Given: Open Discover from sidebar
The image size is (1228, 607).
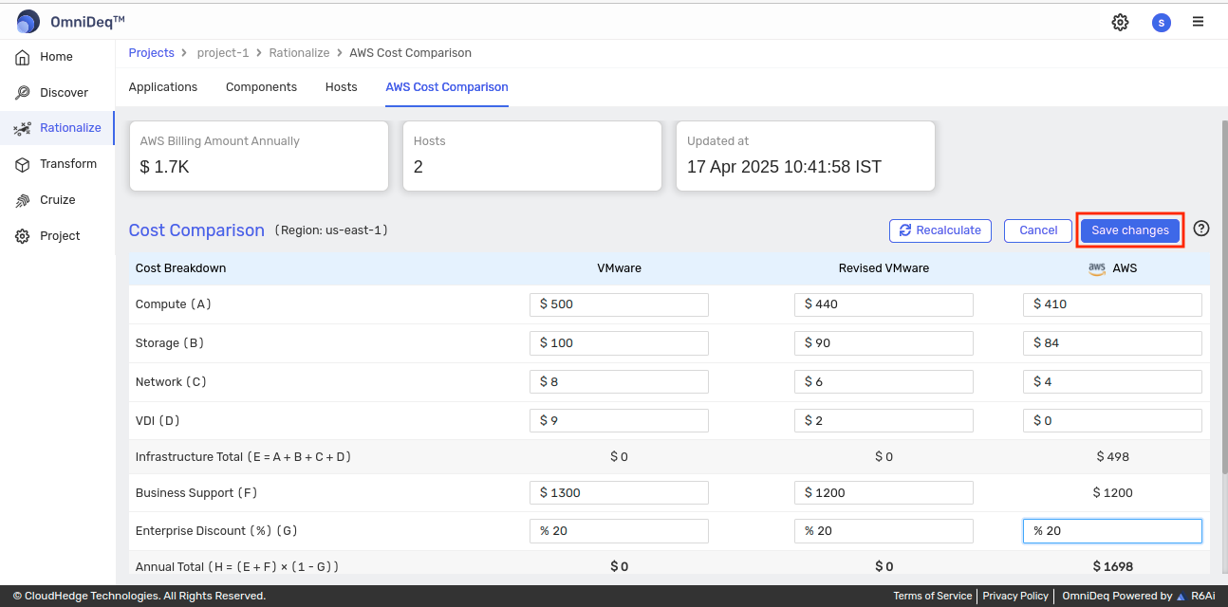Looking at the screenshot, I should (x=64, y=93).
